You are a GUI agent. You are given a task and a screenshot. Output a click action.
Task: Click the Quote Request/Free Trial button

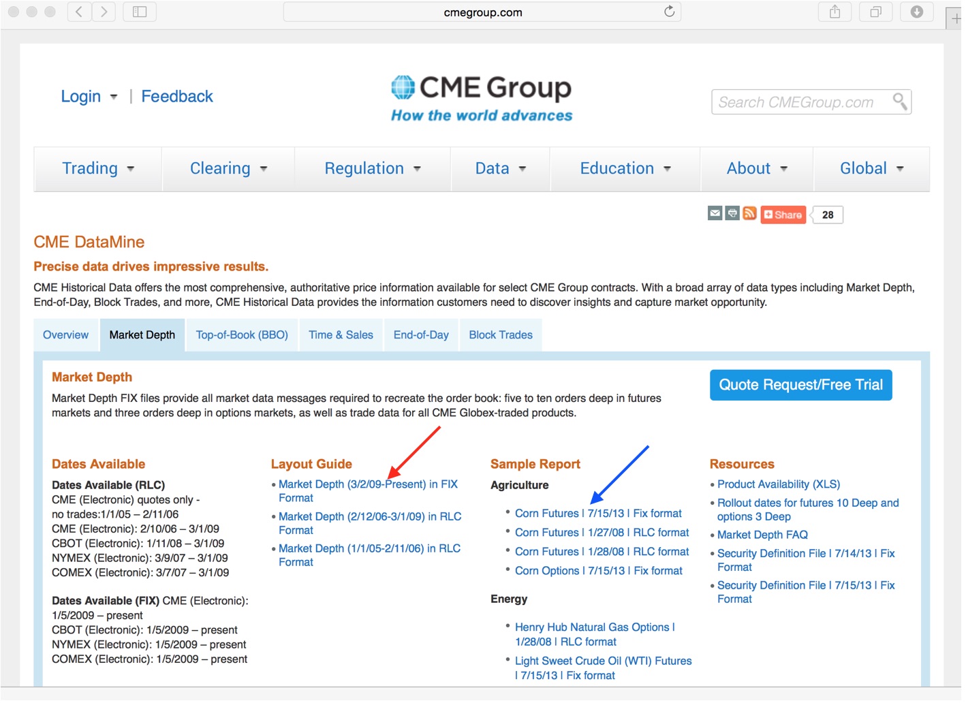[800, 385]
